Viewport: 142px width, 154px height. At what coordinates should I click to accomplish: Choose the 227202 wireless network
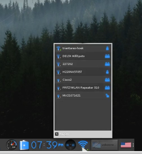[x=83, y=64]
